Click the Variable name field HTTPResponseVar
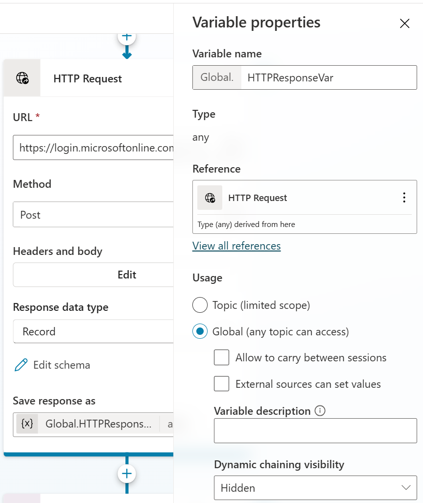This screenshot has width=423, height=503. click(328, 77)
